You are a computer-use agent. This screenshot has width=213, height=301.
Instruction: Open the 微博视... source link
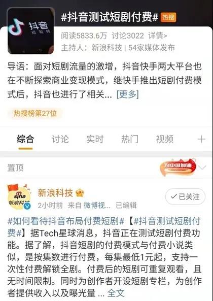(x=97, y=206)
